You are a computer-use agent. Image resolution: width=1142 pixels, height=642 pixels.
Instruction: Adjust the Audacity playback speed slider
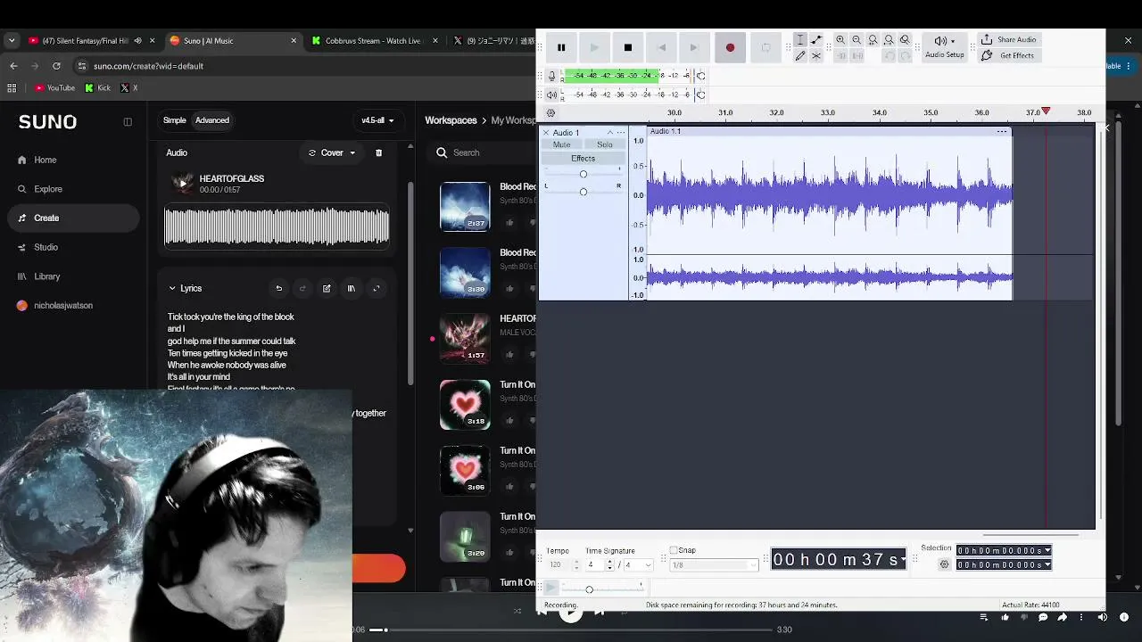[x=602, y=589]
